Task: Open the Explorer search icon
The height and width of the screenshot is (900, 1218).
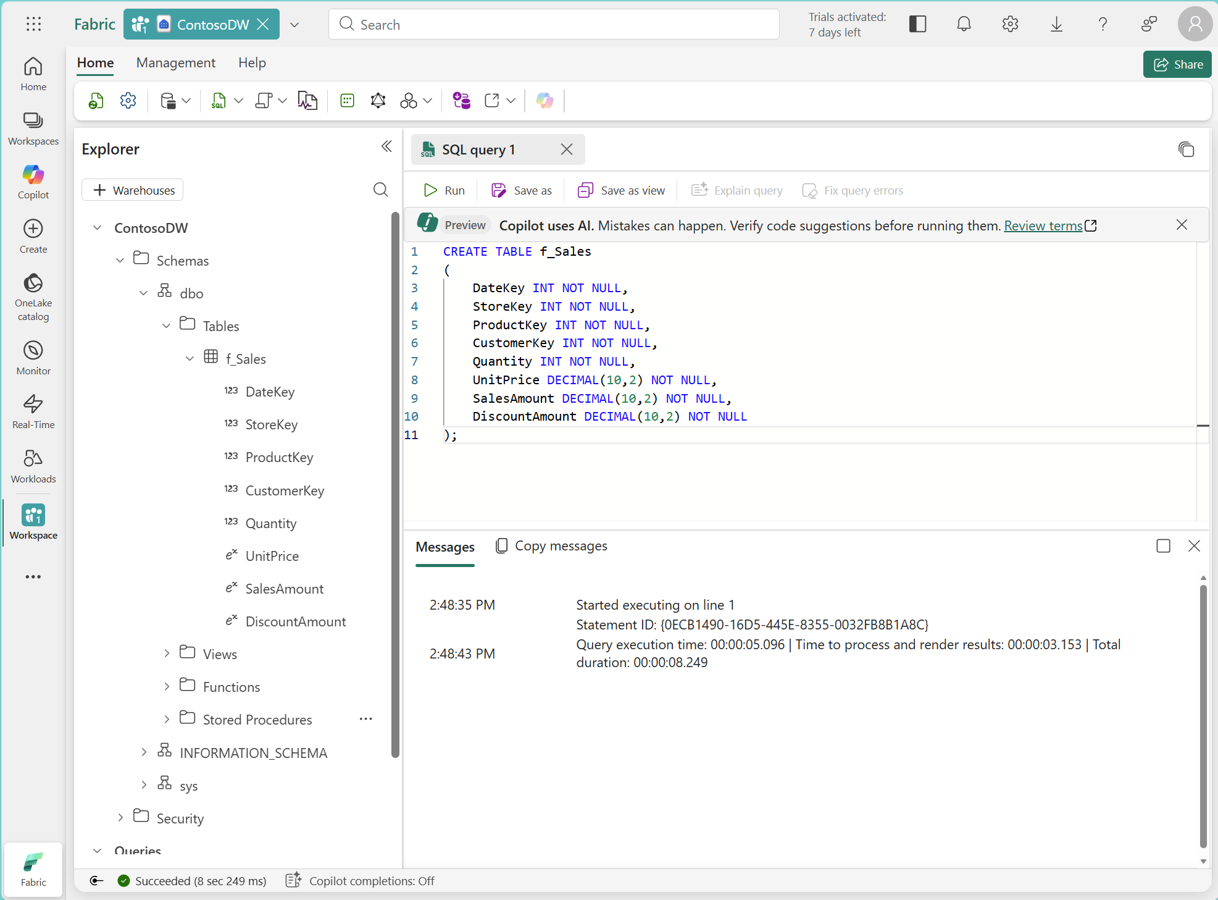Action: coord(380,190)
